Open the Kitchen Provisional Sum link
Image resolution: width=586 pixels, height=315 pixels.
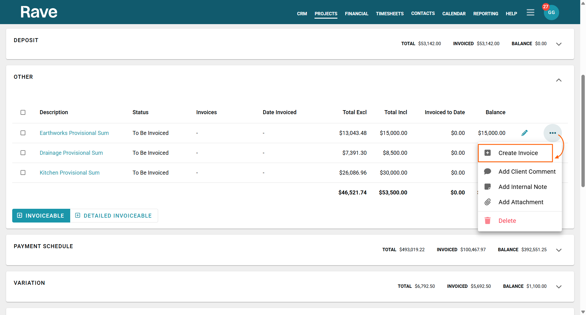pos(70,173)
